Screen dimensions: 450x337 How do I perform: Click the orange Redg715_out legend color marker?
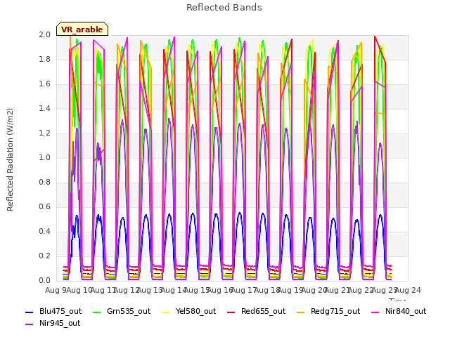301,312
